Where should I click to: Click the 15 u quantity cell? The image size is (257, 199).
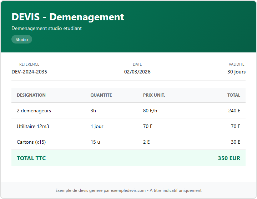95,142
